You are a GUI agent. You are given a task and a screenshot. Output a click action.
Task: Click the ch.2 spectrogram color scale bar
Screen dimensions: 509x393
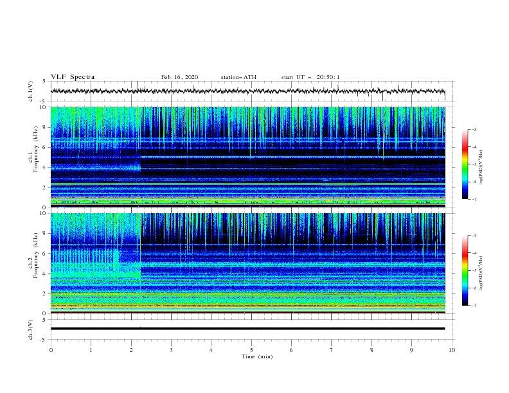point(465,270)
